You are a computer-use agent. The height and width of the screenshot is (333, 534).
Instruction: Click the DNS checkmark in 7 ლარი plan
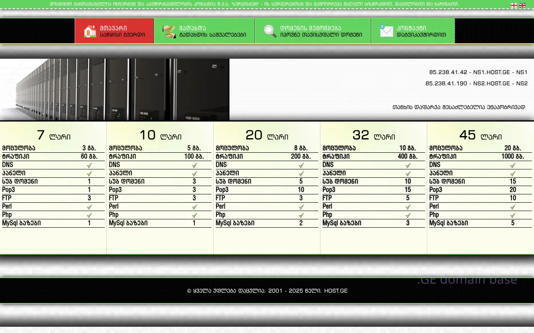(89, 165)
